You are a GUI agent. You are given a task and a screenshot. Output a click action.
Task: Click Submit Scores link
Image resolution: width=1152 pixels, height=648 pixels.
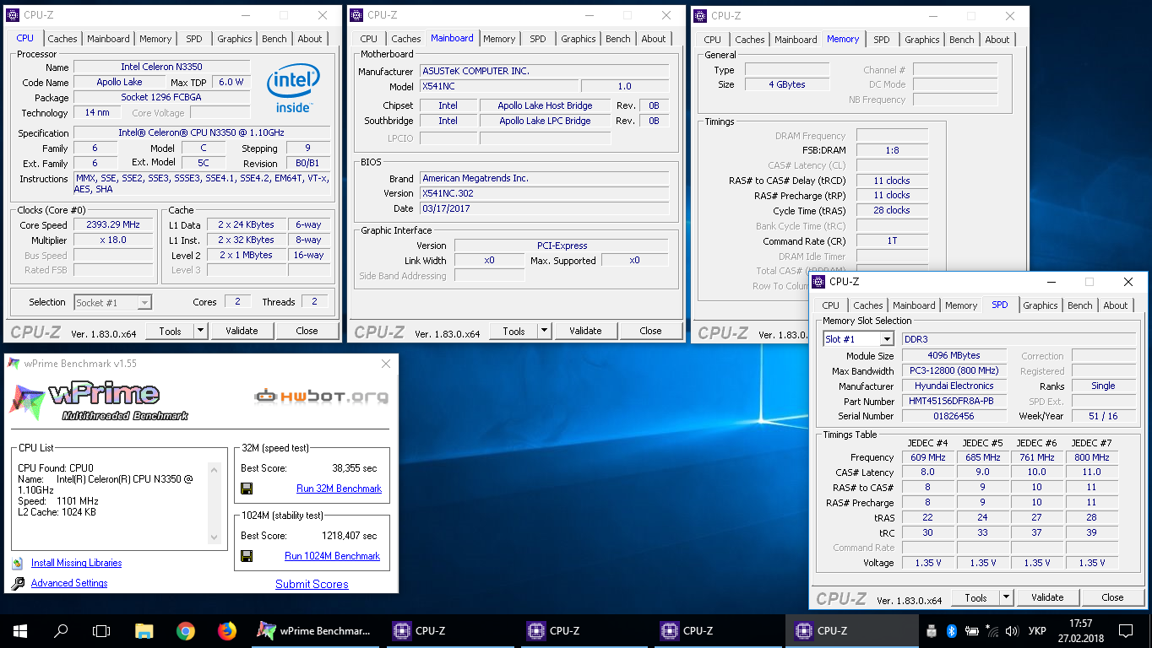click(312, 584)
